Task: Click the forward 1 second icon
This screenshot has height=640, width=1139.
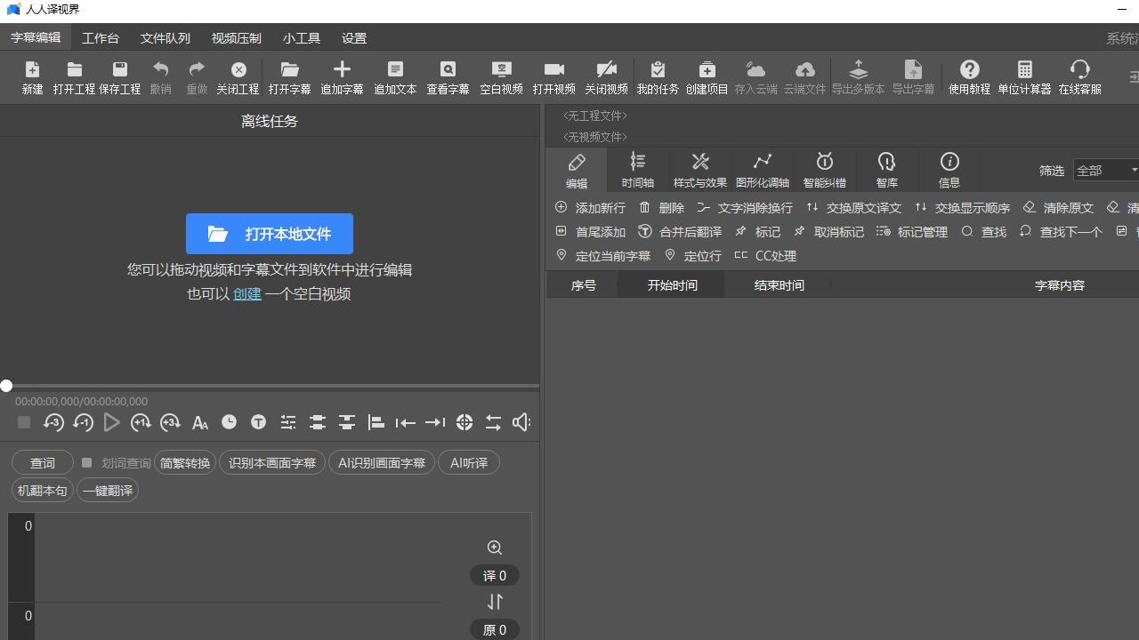Action: click(141, 422)
